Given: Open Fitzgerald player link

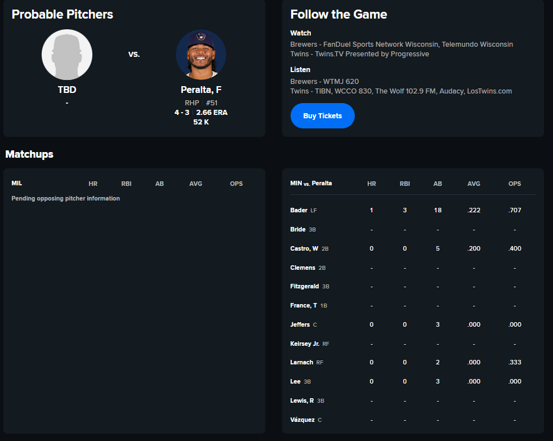Looking at the screenshot, I should pos(304,286).
